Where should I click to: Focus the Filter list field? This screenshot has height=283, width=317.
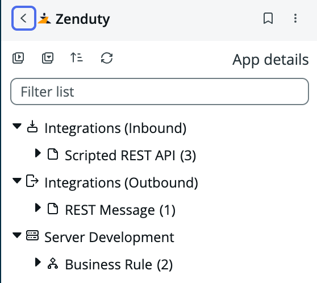pyautogui.click(x=160, y=91)
